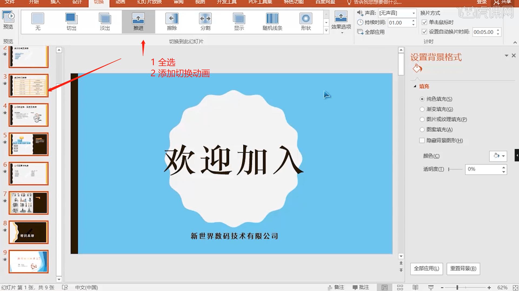Increase 透明度 transparency spinner up
The width and height of the screenshot is (519, 291).
(504, 167)
